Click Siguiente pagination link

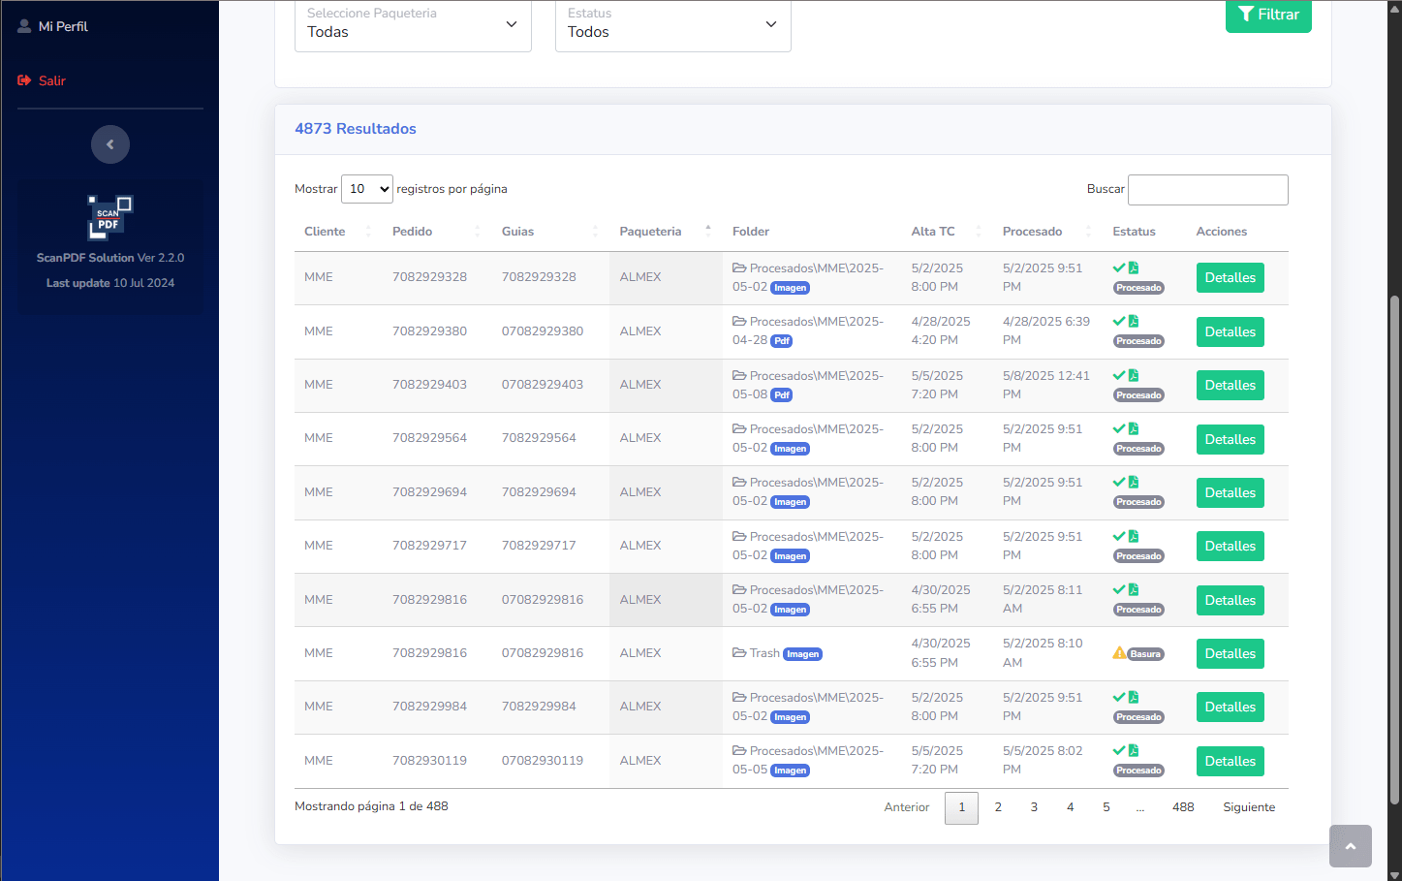[1249, 807]
